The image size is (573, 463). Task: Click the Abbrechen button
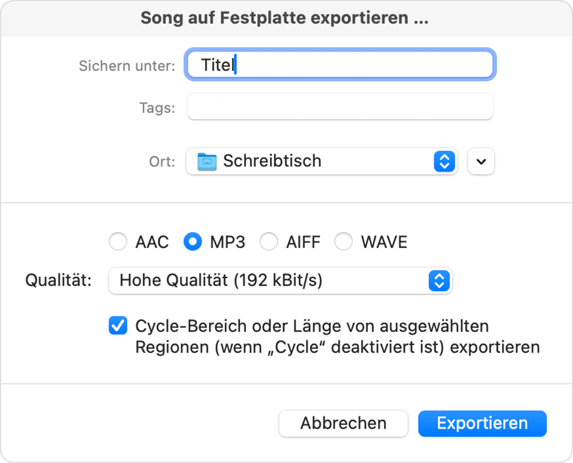click(343, 423)
